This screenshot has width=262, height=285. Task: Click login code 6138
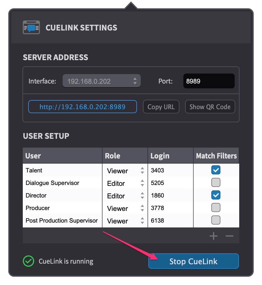[157, 221]
